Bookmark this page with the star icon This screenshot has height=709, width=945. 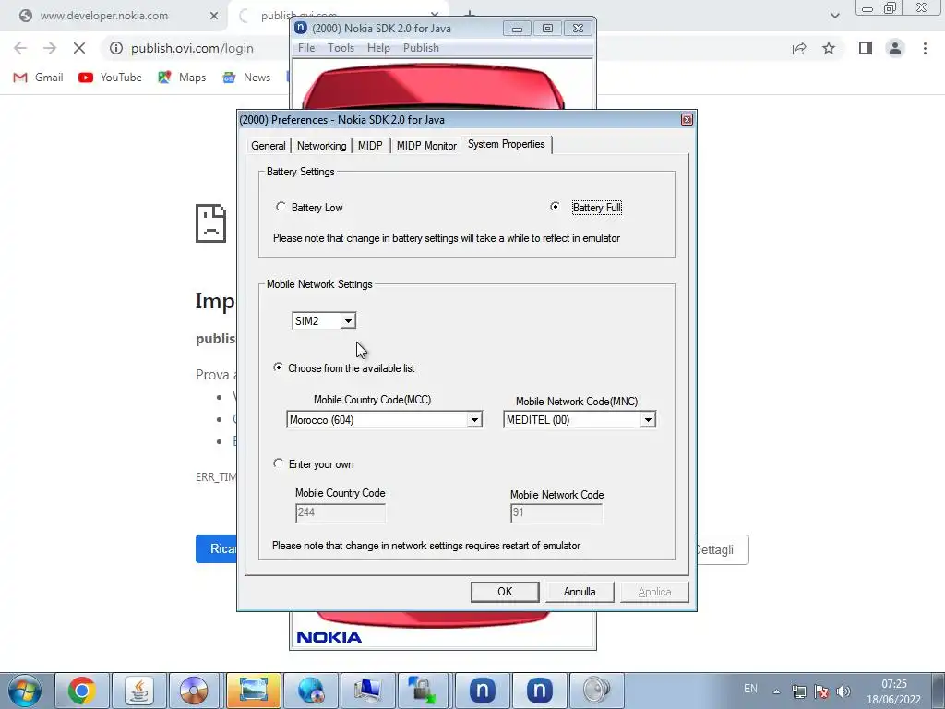829,48
